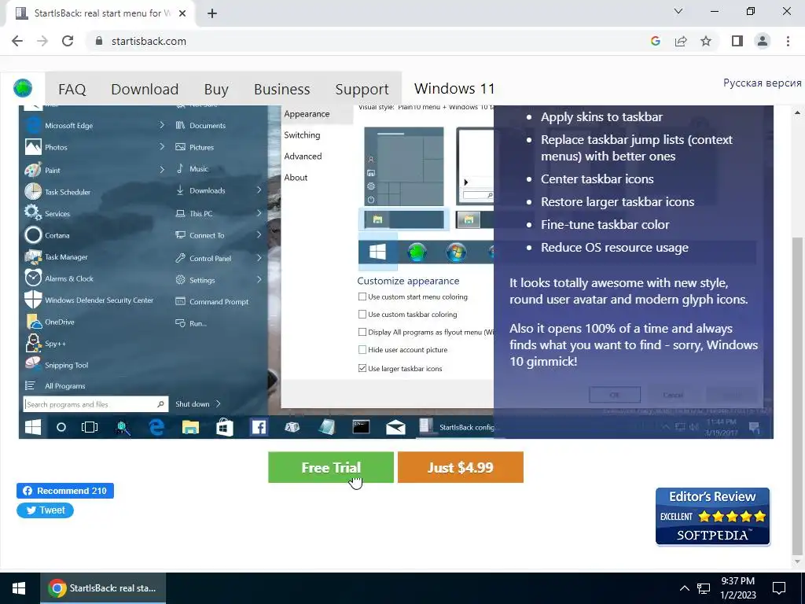This screenshot has width=805, height=604.
Task: Bookmark this page with the star icon
Action: click(706, 41)
